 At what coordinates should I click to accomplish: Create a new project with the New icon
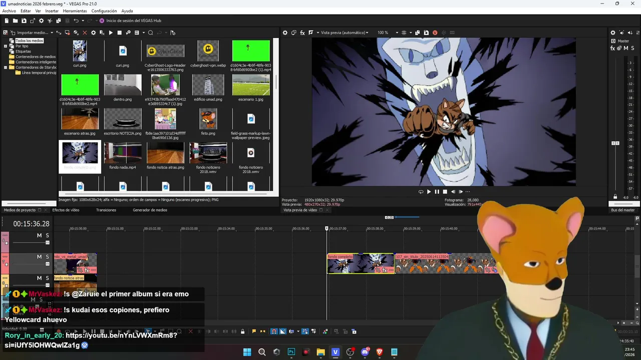pos(7,20)
